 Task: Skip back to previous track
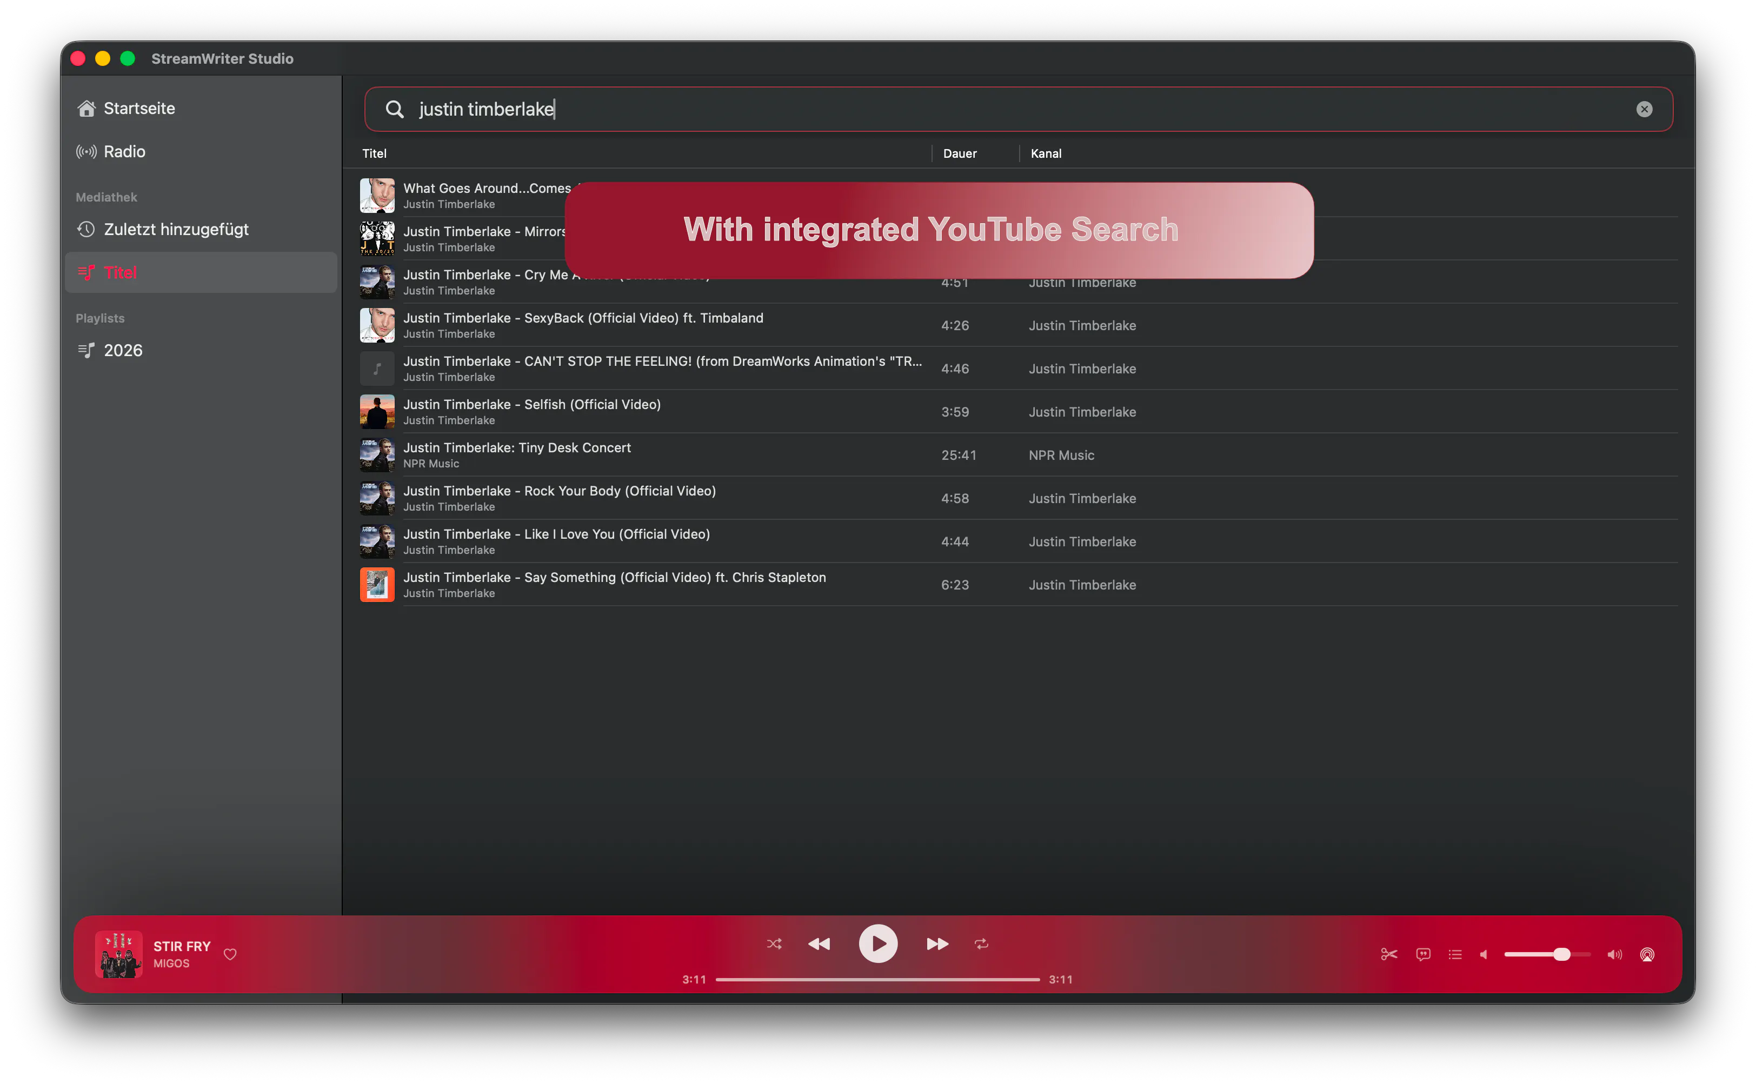tap(819, 944)
